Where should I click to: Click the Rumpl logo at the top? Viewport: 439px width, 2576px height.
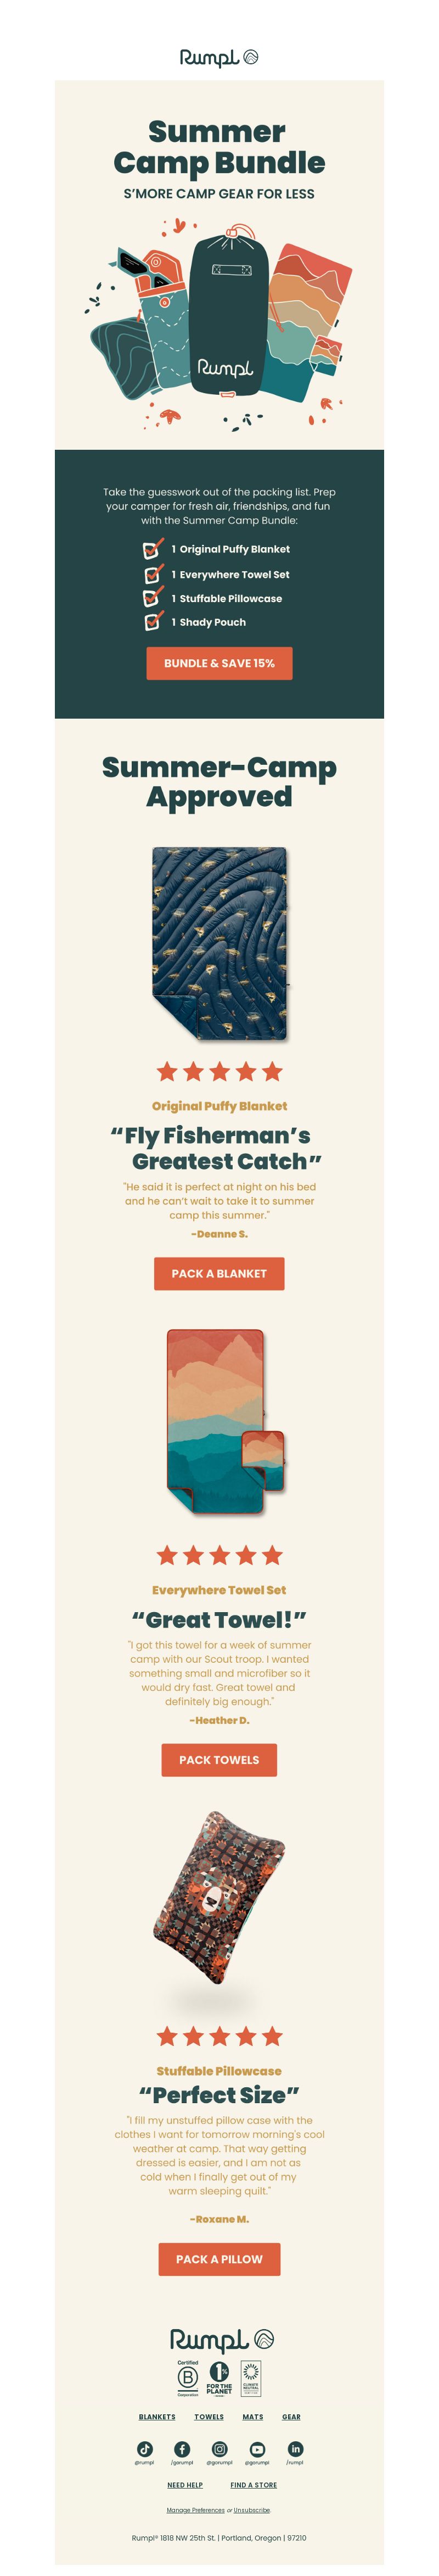219,57
